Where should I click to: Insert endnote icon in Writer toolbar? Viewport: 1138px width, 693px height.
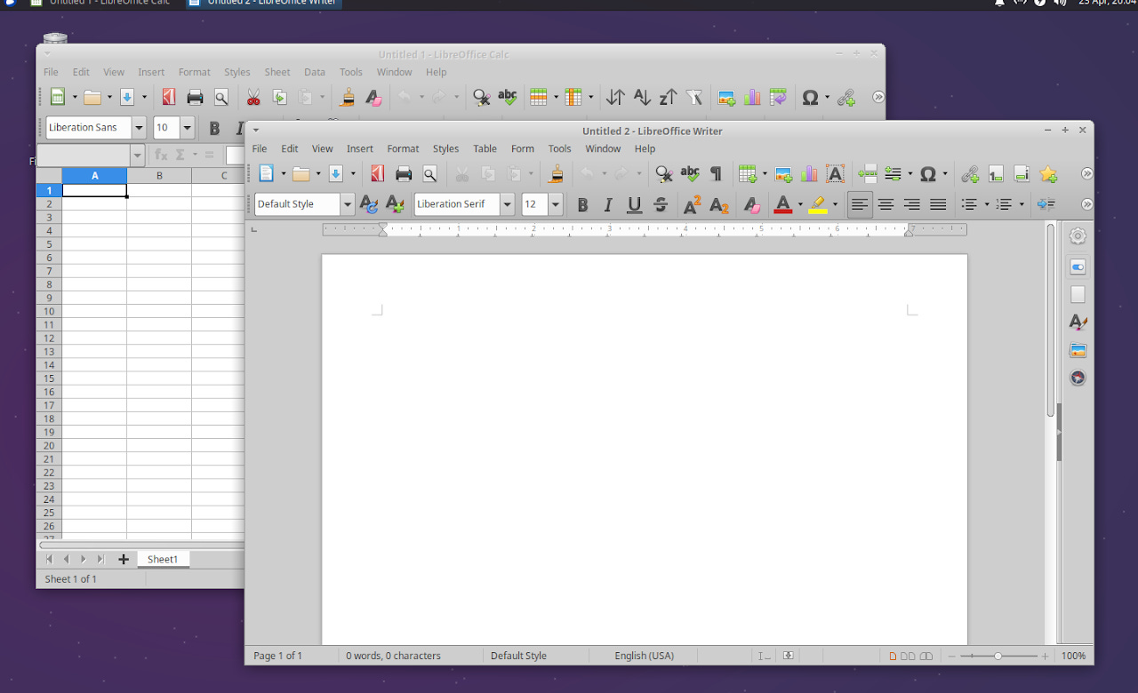[1022, 174]
